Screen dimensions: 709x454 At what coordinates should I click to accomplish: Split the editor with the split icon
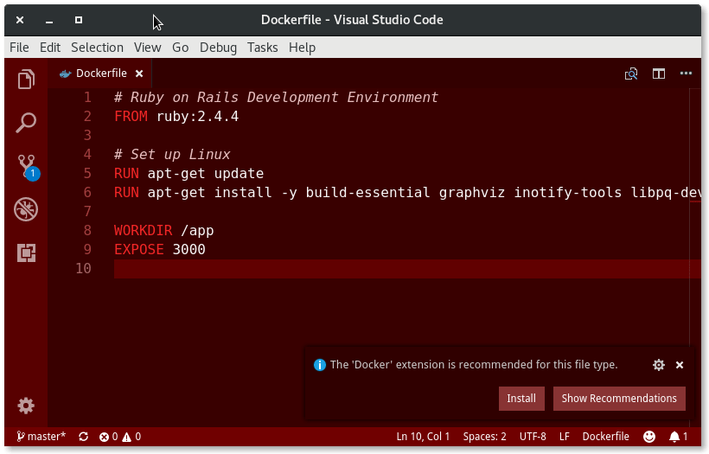tap(658, 74)
